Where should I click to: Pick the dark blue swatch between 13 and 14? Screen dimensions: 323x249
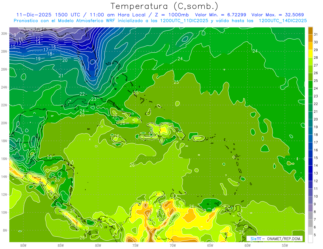tap(310, 169)
